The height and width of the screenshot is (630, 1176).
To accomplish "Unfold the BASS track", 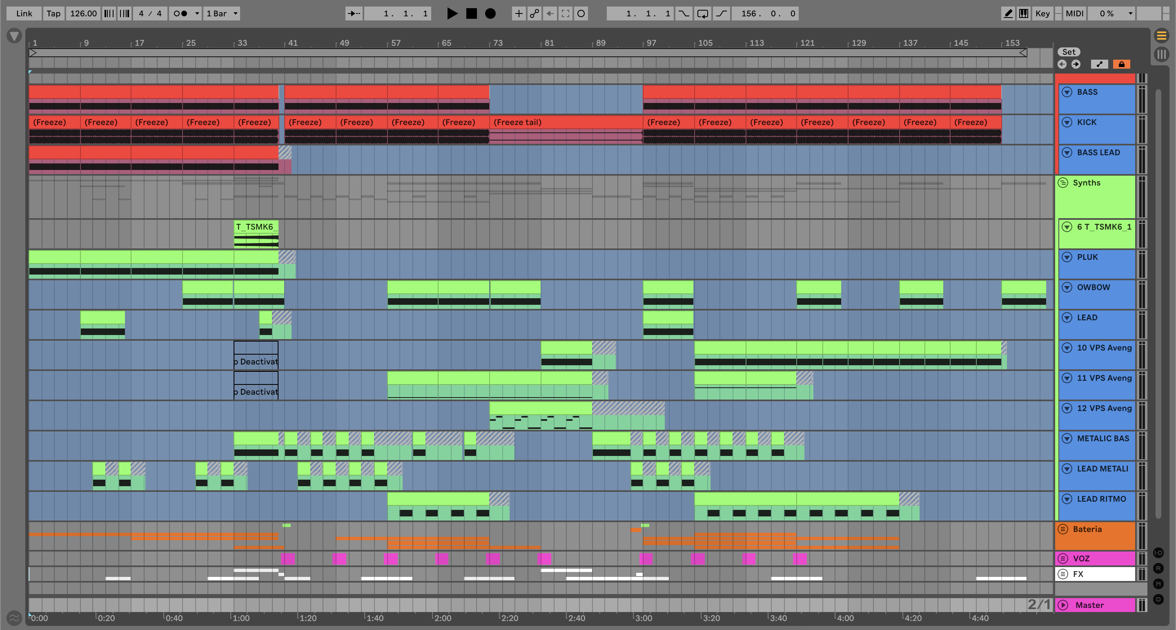I will 1067,92.
